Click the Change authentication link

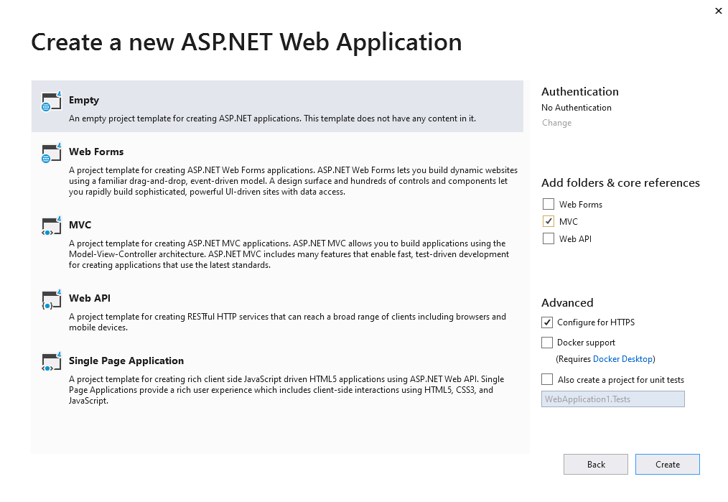click(x=556, y=123)
